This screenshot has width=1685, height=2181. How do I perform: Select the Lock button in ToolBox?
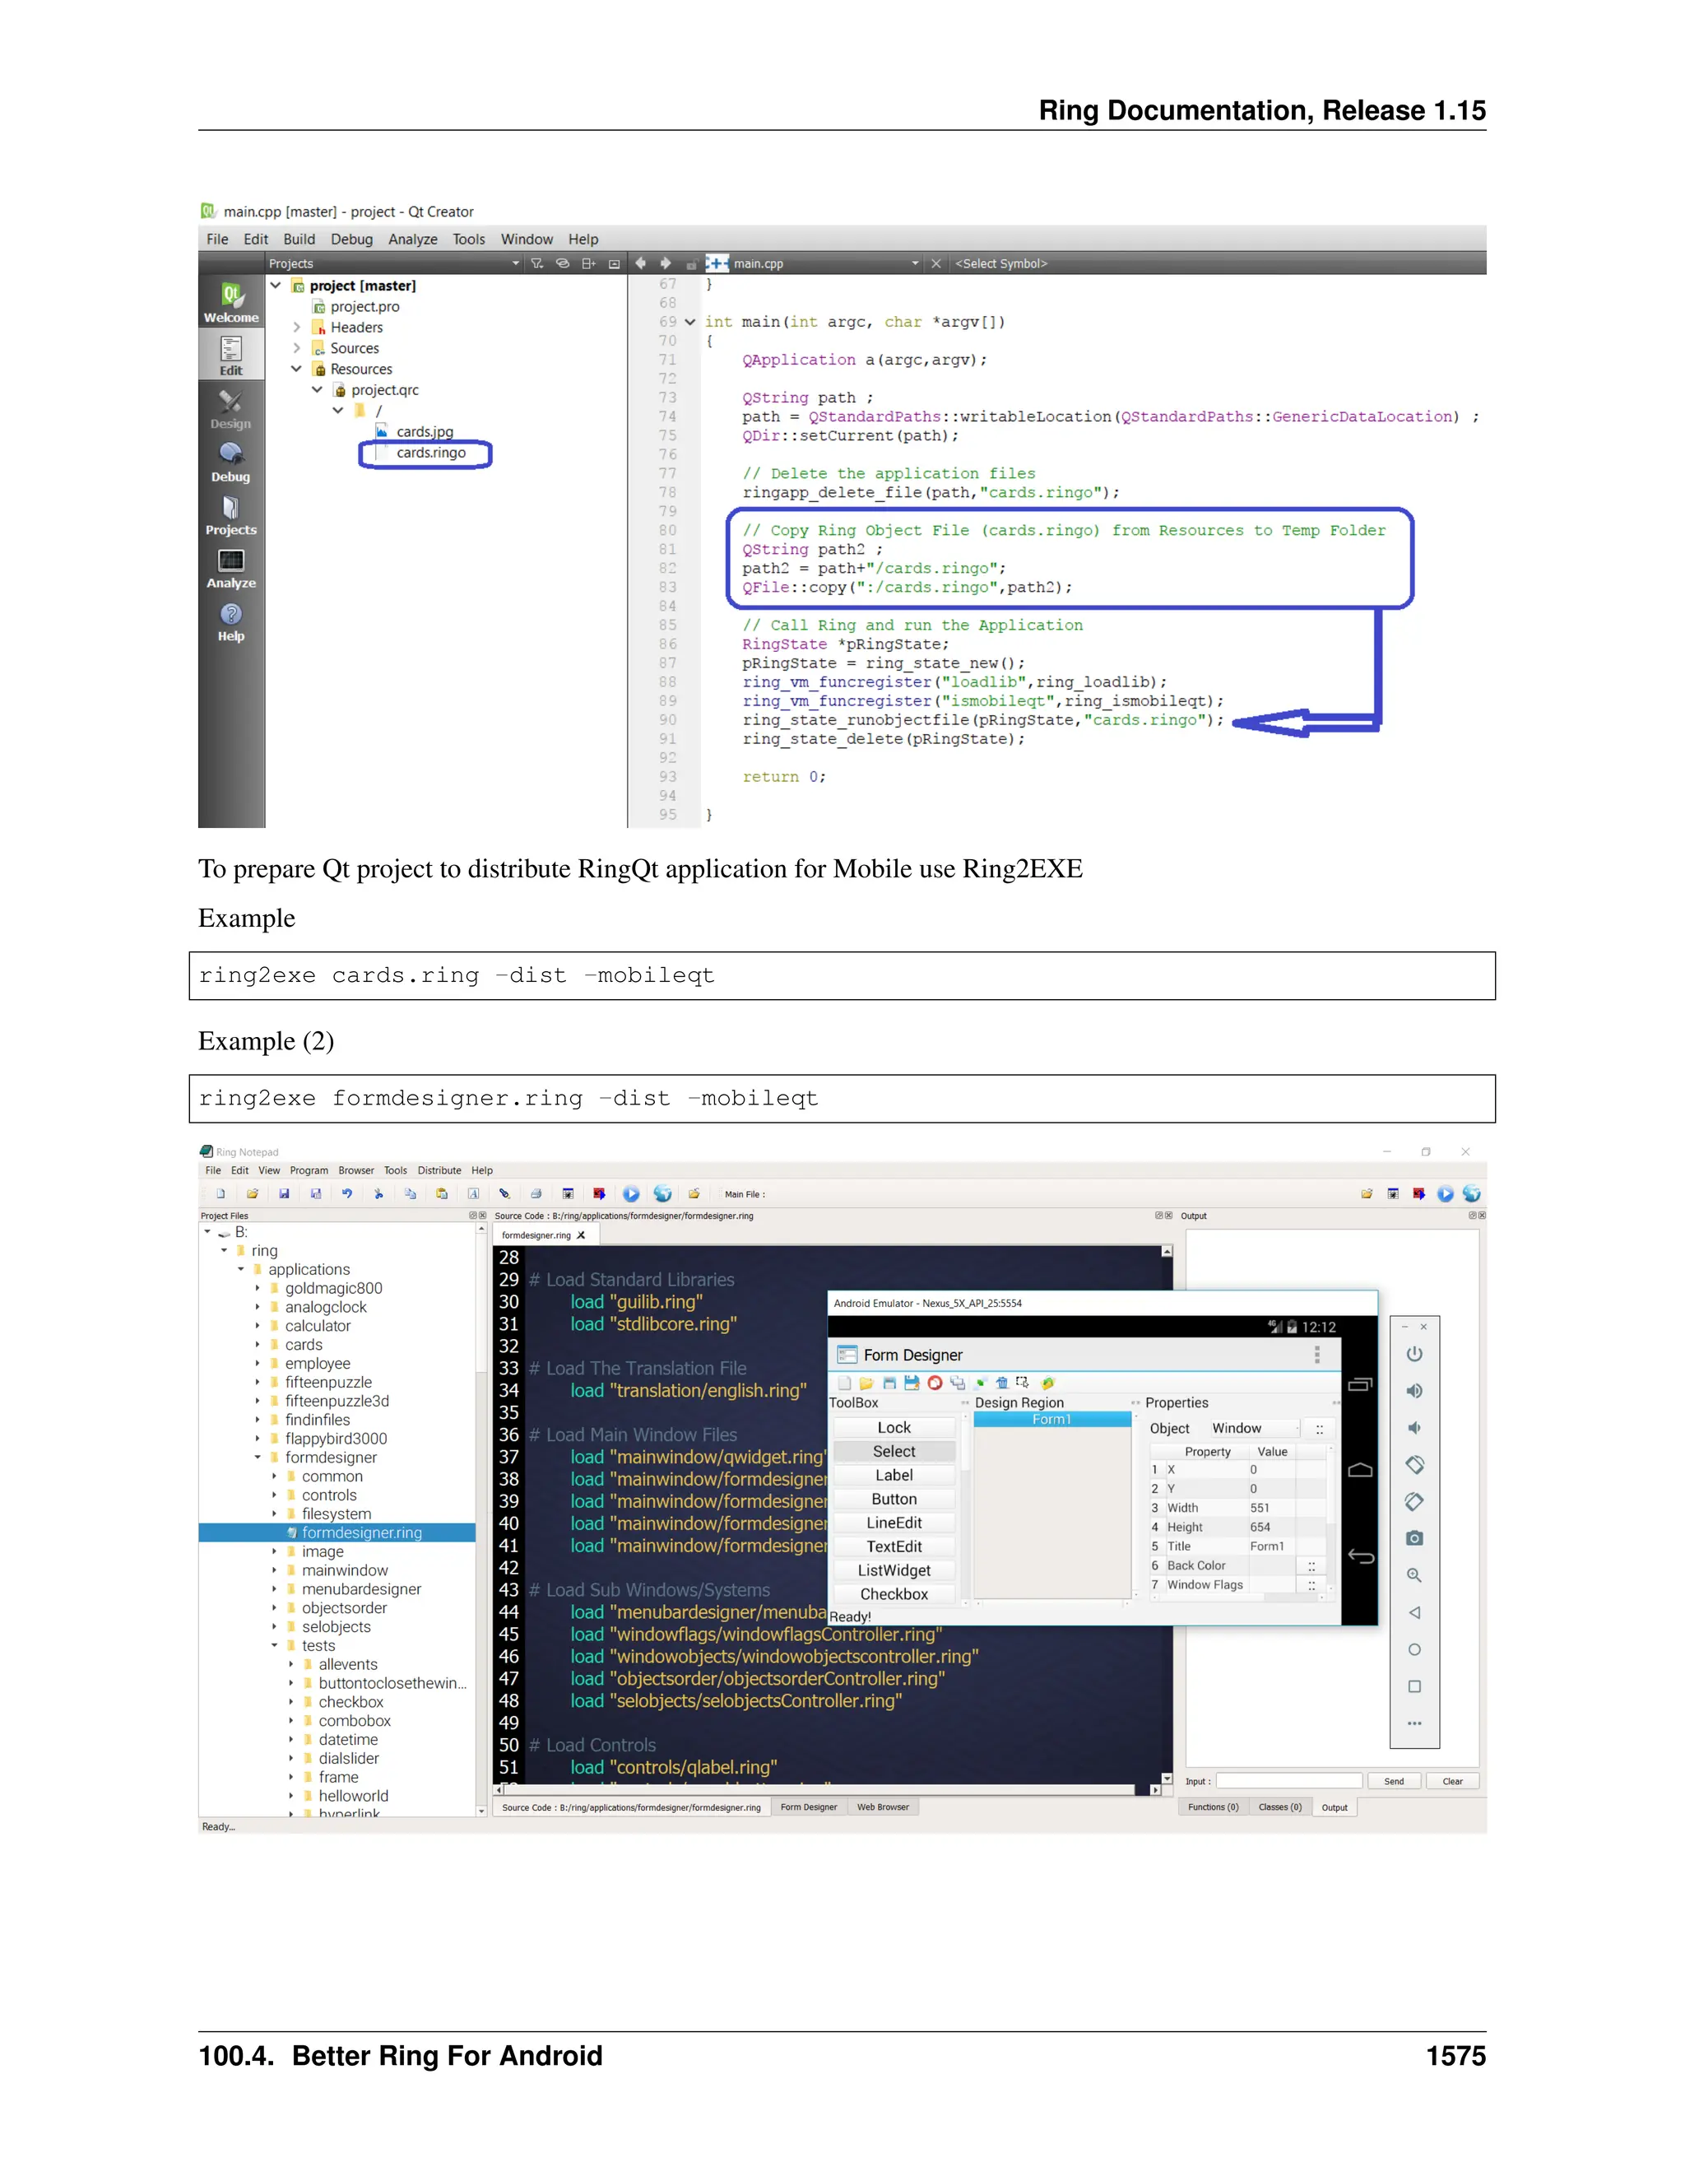pyautogui.click(x=894, y=1428)
